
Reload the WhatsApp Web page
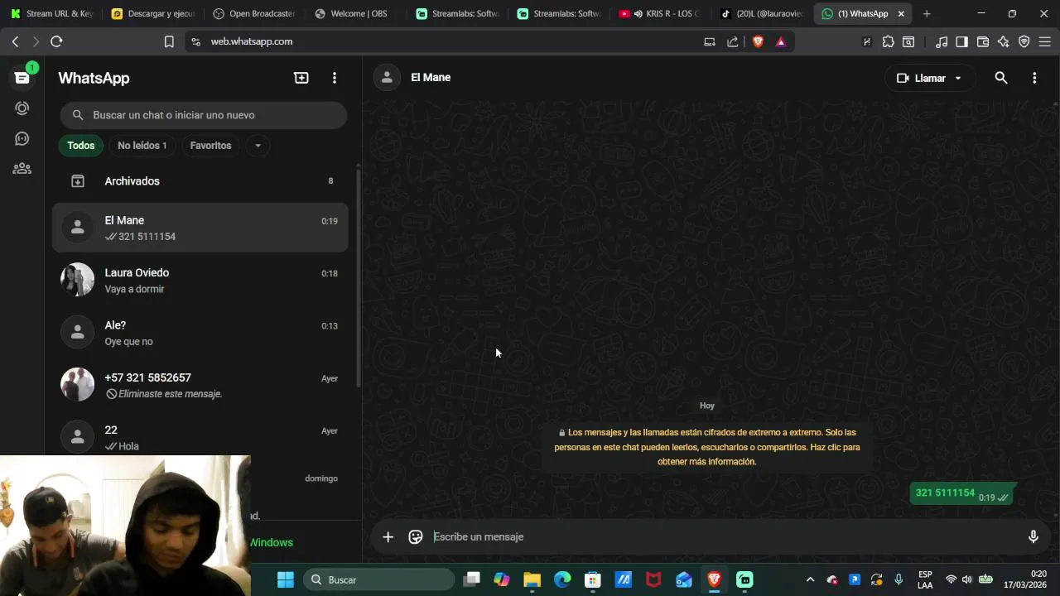pyautogui.click(x=56, y=41)
